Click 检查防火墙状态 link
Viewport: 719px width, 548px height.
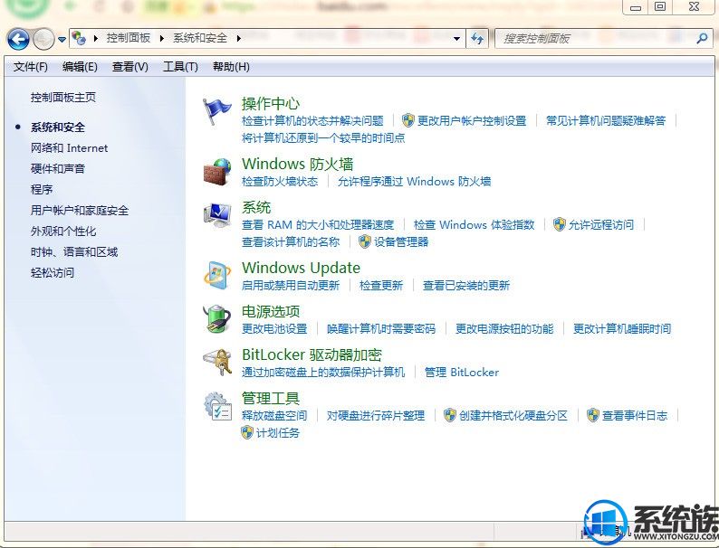280,181
